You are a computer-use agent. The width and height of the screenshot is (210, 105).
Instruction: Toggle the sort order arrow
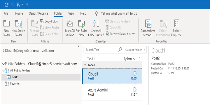(x=140, y=59)
